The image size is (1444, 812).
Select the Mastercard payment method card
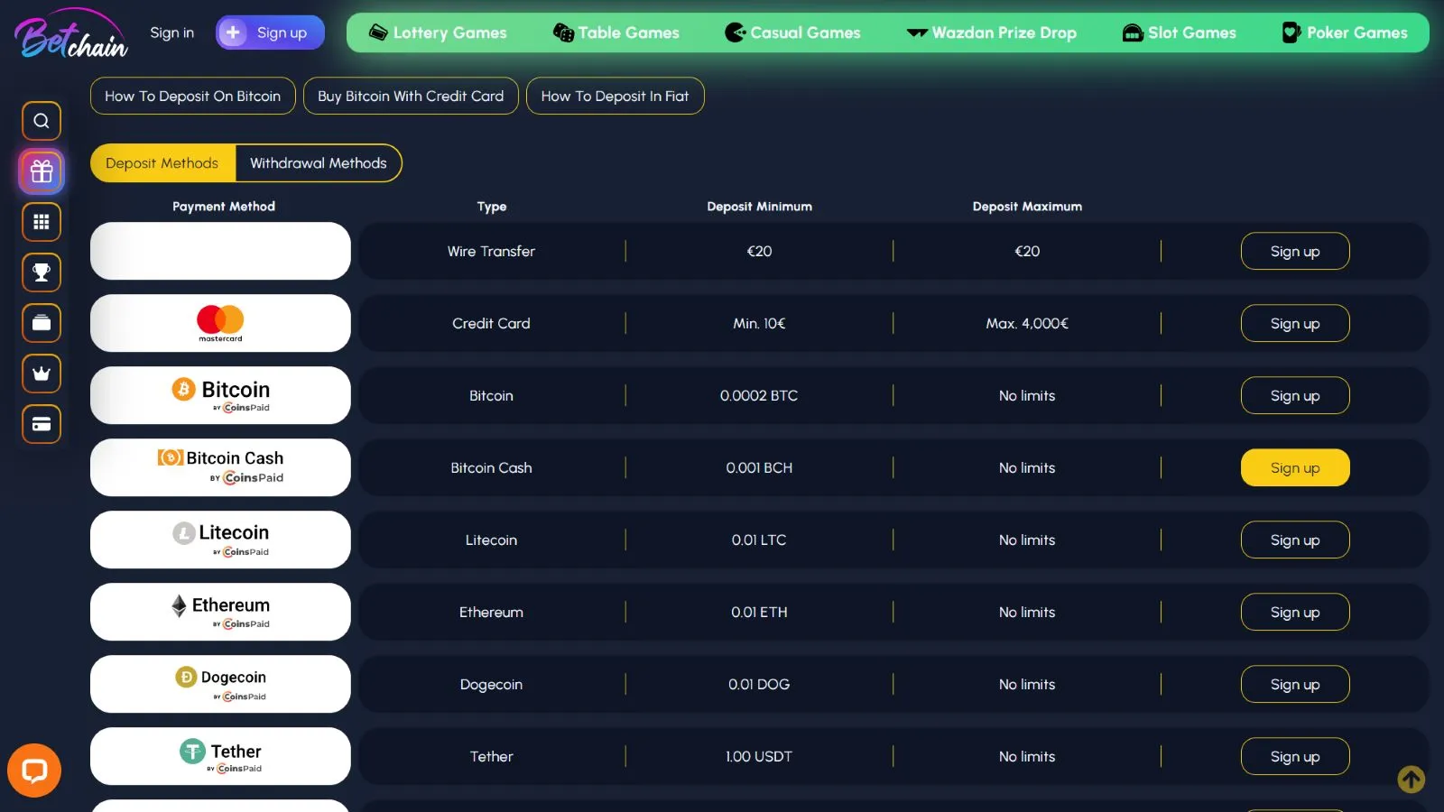pyautogui.click(x=220, y=323)
